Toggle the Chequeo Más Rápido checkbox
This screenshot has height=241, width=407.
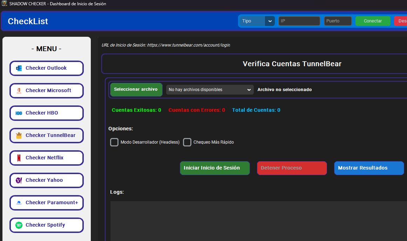click(x=187, y=142)
